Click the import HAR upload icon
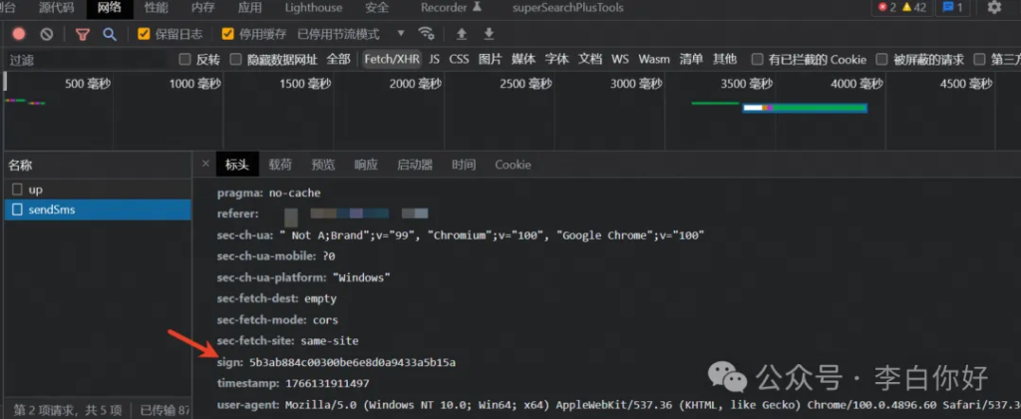The width and height of the screenshot is (1021, 419). 462,34
